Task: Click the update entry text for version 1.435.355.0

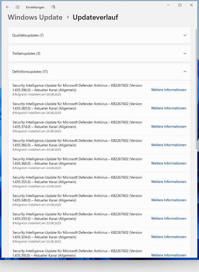Action: pyautogui.click(x=77, y=180)
